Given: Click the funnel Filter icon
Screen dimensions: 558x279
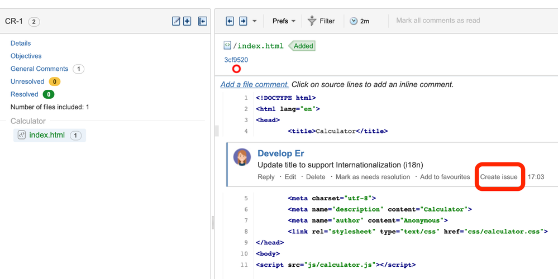Looking at the screenshot, I should pyautogui.click(x=312, y=21).
